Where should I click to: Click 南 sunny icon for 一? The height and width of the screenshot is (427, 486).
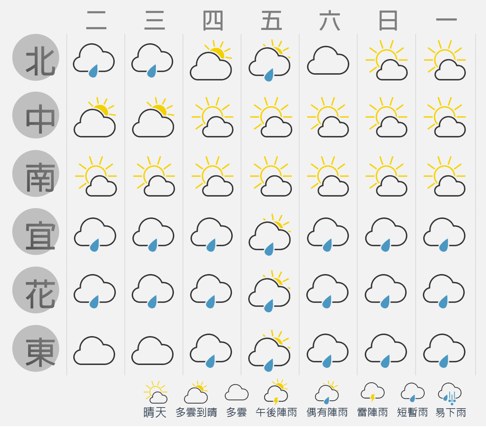pyautogui.click(x=445, y=176)
